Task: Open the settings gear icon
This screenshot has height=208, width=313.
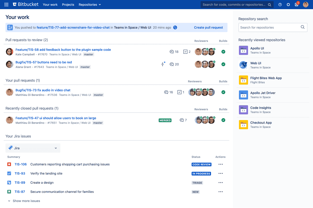Action: click(x=288, y=4)
